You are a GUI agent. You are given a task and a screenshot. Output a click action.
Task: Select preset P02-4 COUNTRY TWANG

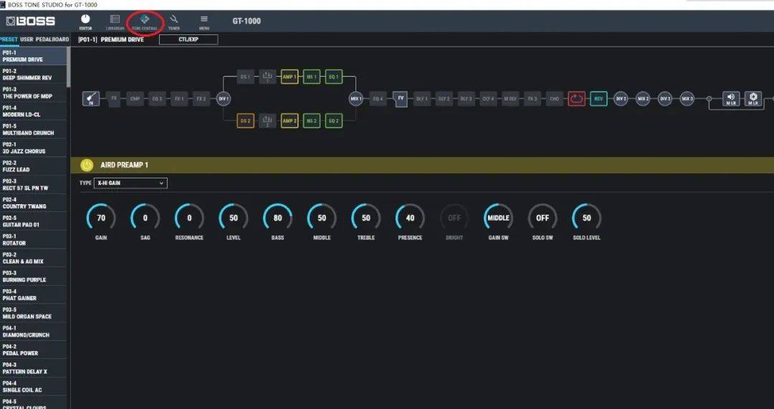click(33, 203)
